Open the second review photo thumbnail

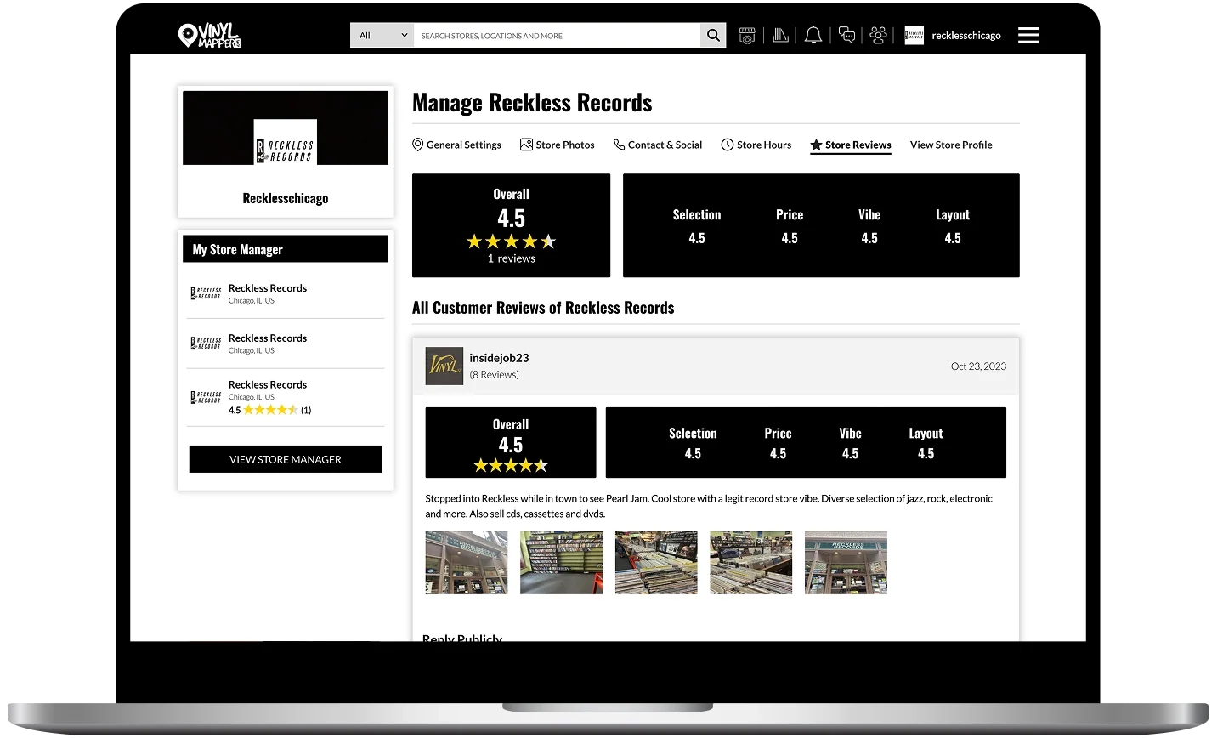click(x=561, y=563)
